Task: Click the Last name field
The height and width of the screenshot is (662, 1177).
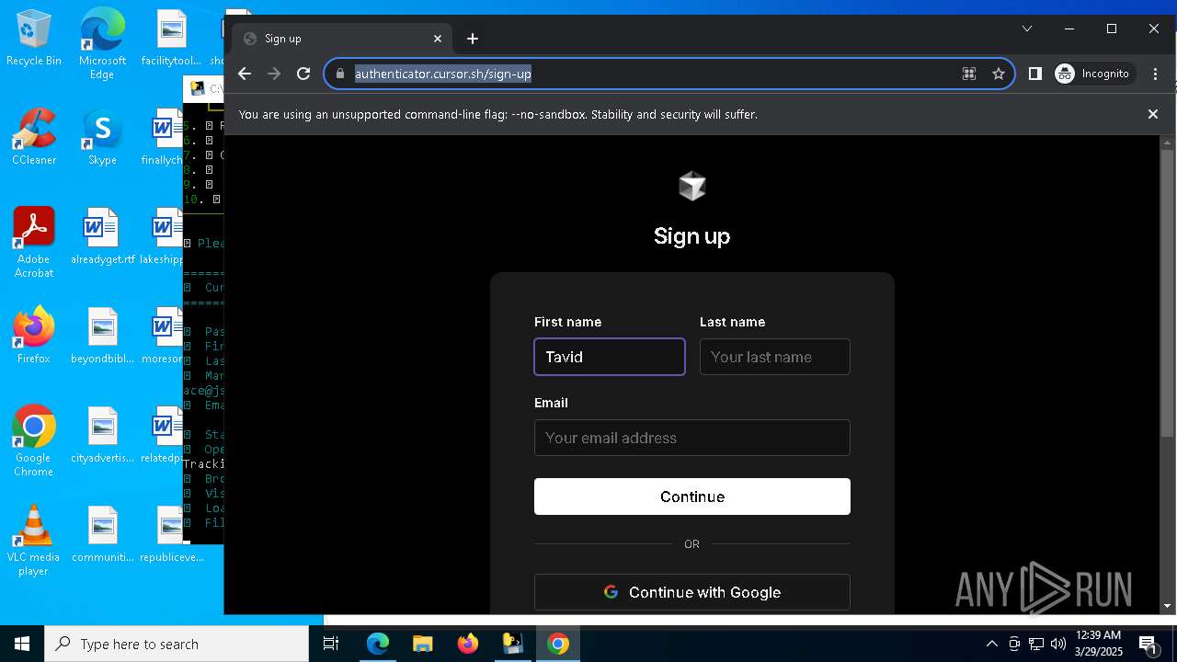Action: tap(775, 357)
